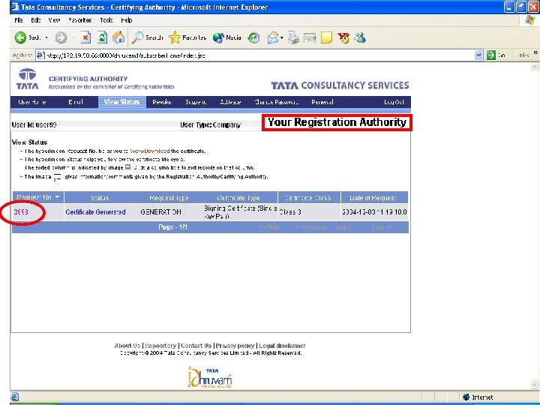The image size is (540, 405).
Task: Open the Help menu
Action: tap(127, 20)
